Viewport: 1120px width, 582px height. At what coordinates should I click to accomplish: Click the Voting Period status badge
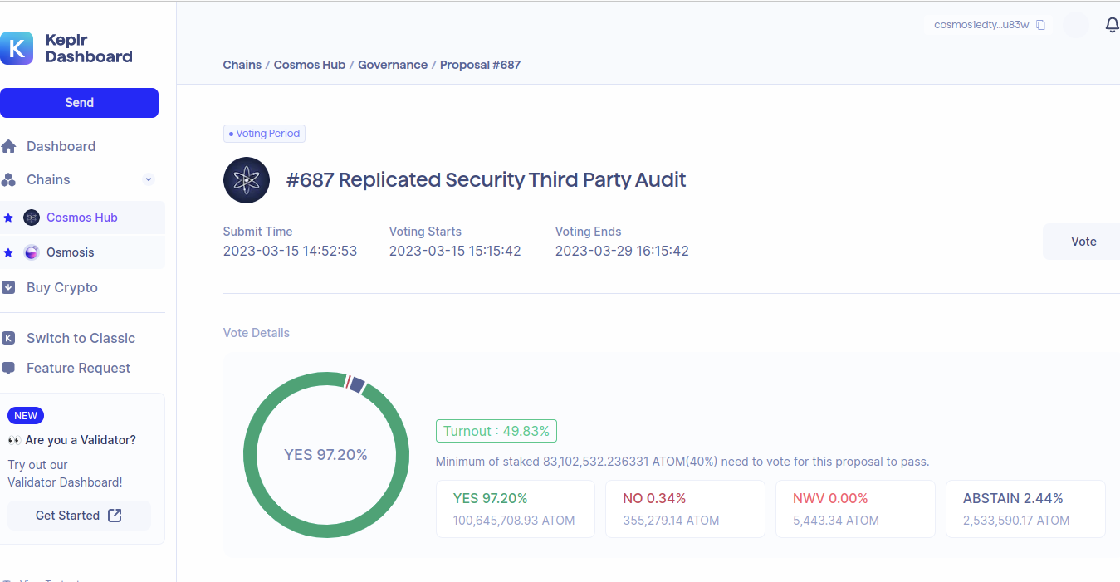pyautogui.click(x=265, y=134)
